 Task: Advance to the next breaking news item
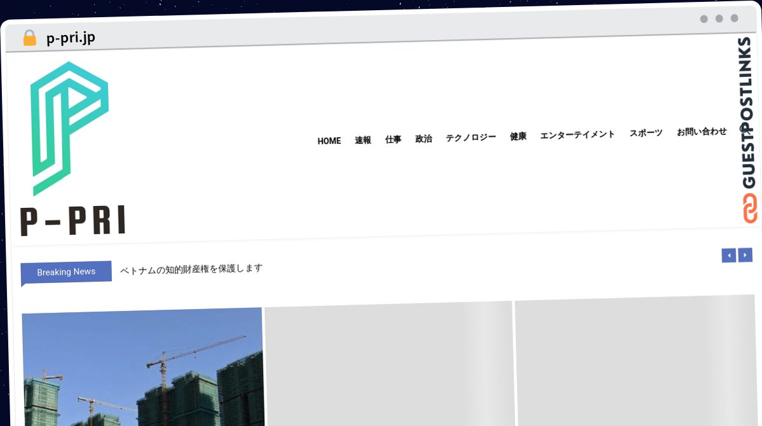coord(745,255)
